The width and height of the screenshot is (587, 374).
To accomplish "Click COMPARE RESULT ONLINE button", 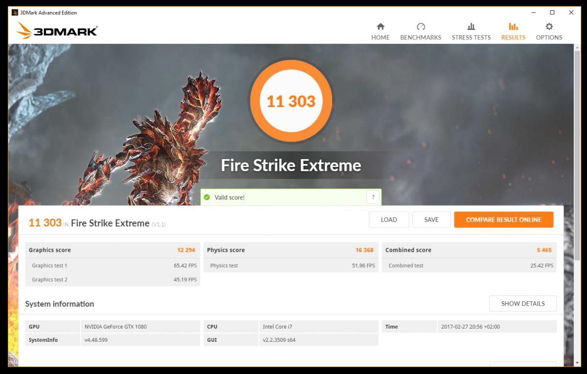I will (x=504, y=220).
